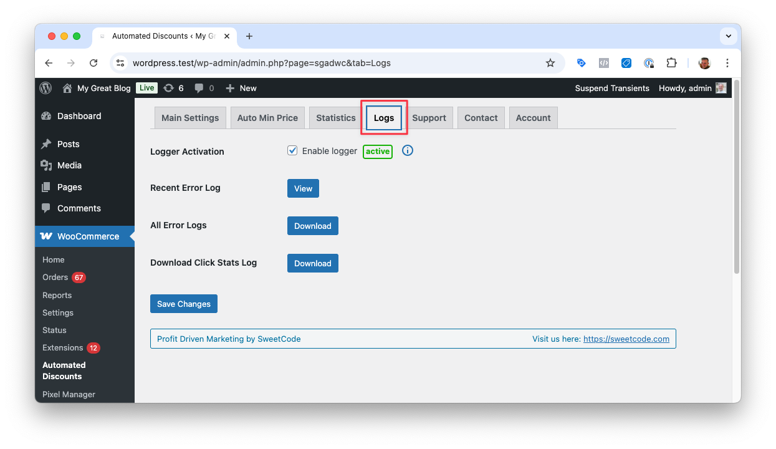Select the Logs tab

384,118
